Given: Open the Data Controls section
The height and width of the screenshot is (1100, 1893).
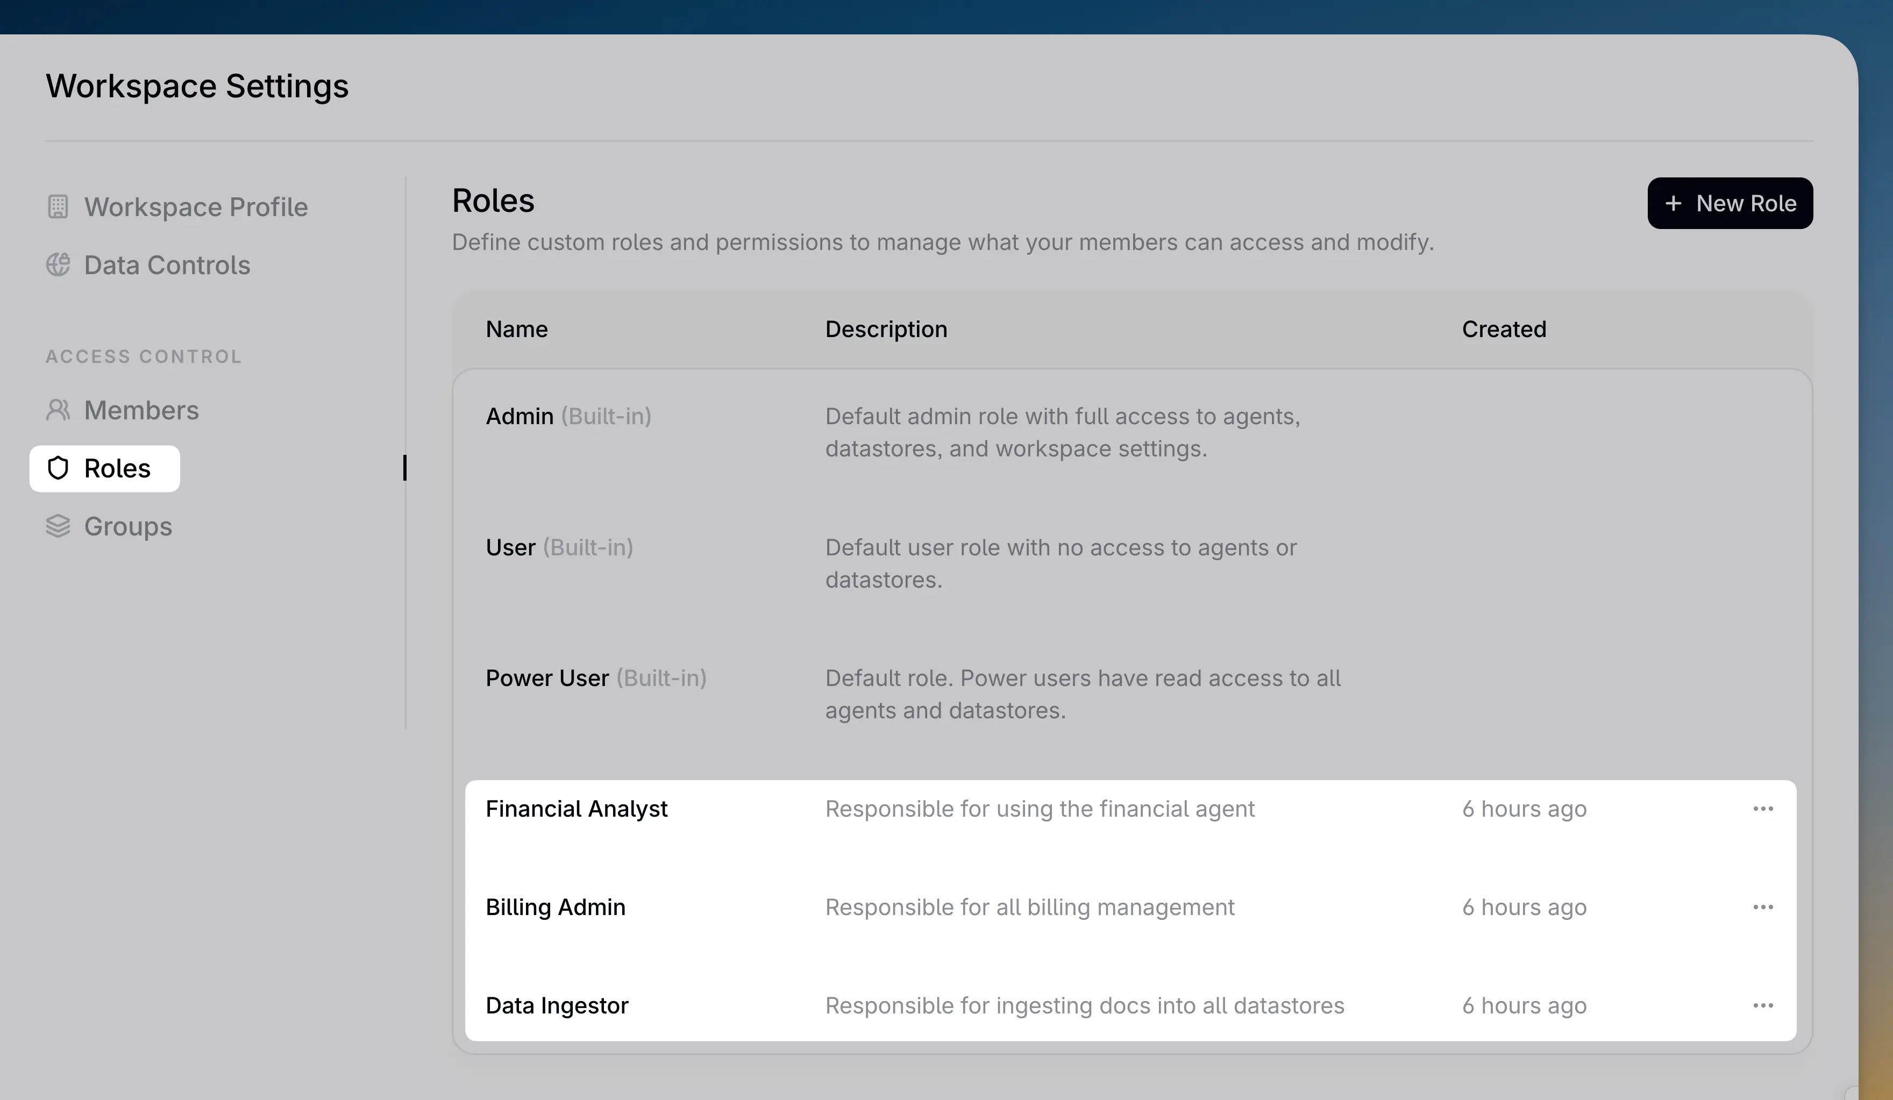Looking at the screenshot, I should pyautogui.click(x=167, y=265).
